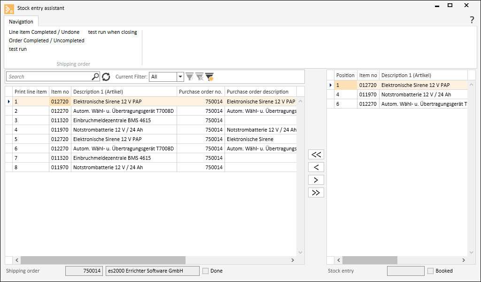Click Purchase order no. column header
This screenshot has width=481, height=282.
click(x=201, y=92)
